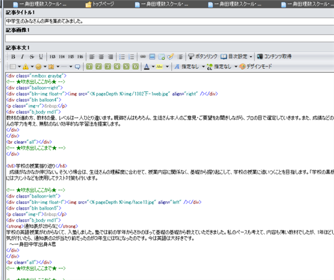
Task: Insert a bulleted list
Action: 122,57
